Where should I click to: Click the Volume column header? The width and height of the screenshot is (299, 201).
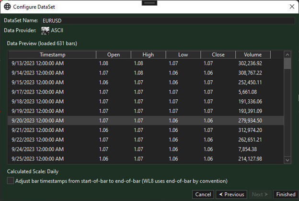pyautogui.click(x=253, y=54)
